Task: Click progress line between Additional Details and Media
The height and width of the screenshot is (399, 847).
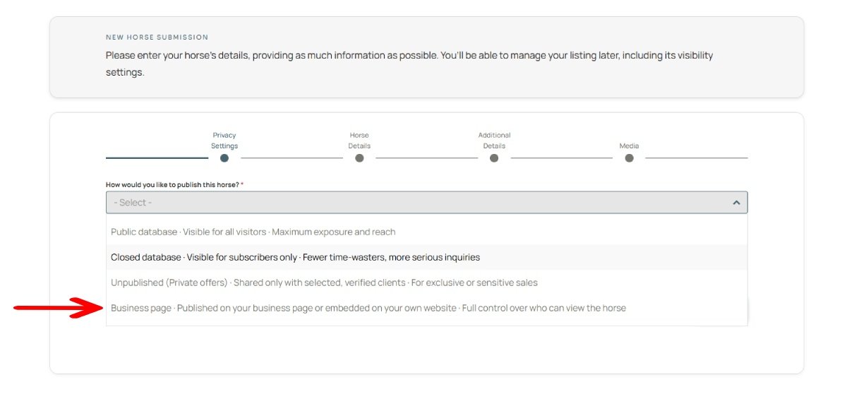Action: (x=561, y=158)
